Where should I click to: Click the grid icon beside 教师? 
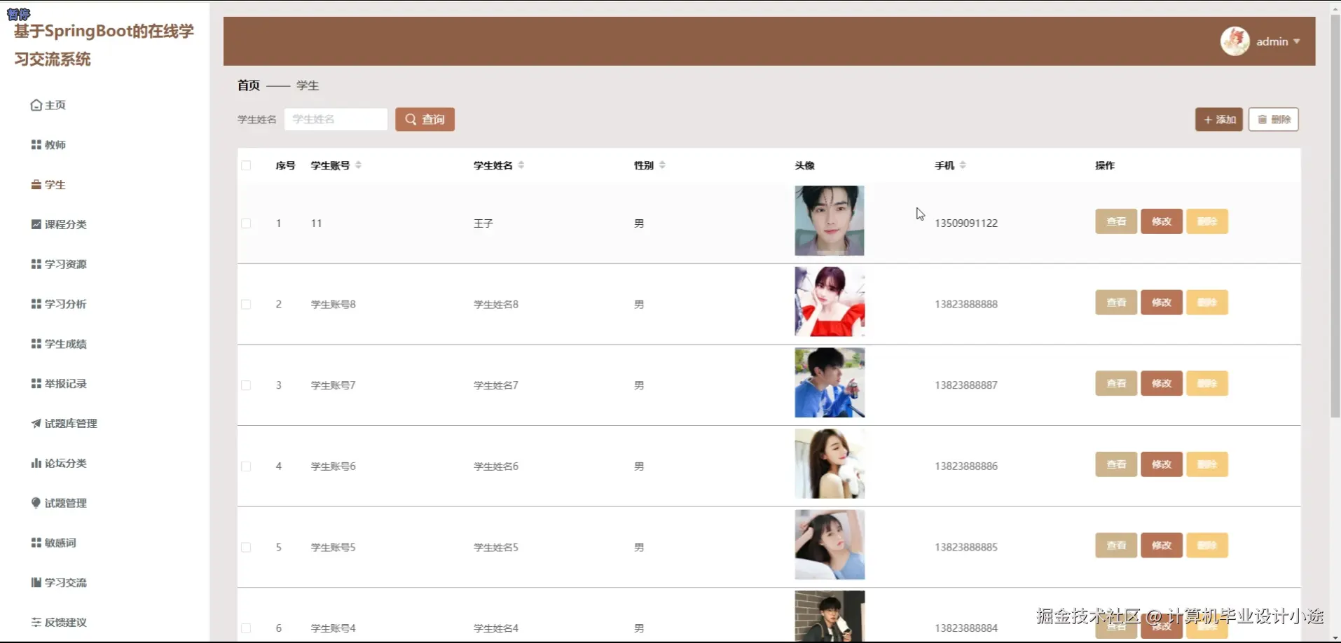36,145
